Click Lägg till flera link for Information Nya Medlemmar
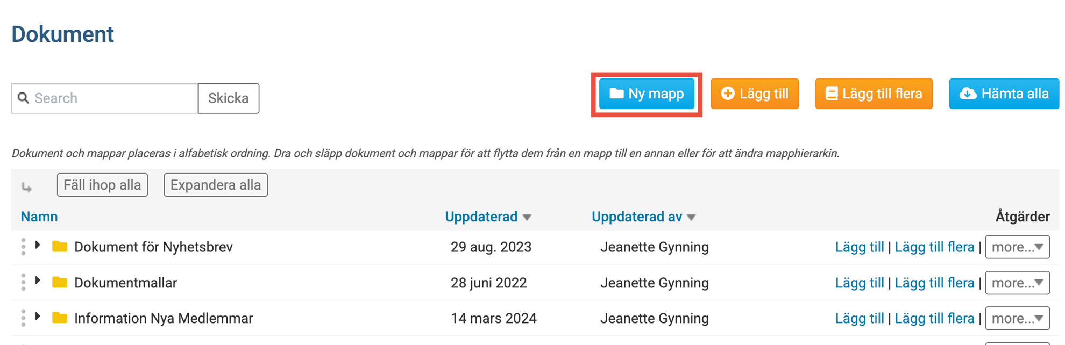This screenshot has height=345, width=1065. tap(934, 318)
